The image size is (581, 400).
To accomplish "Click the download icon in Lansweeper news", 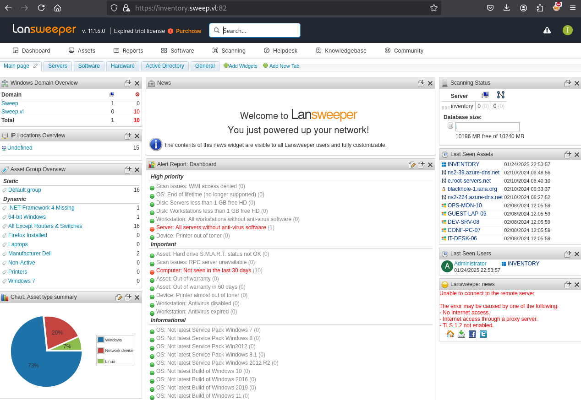I will [x=461, y=334].
